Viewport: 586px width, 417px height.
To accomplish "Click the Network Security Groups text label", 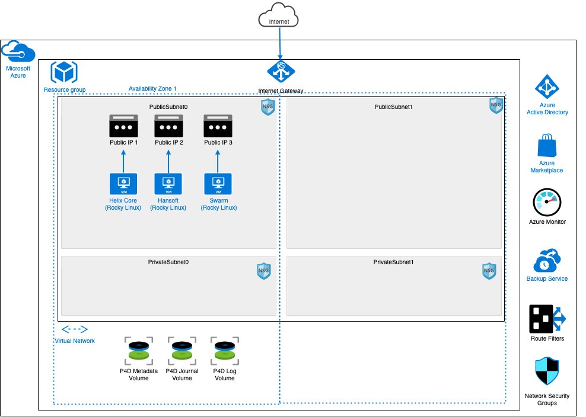I will click(x=547, y=399).
